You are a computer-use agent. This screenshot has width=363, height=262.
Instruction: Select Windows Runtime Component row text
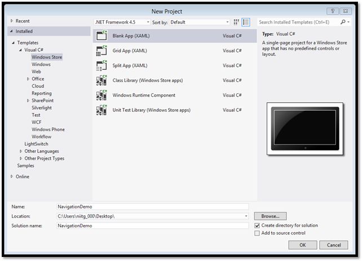click(x=144, y=95)
